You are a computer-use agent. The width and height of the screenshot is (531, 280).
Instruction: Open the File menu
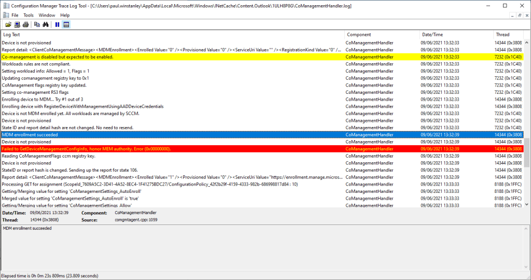tap(15, 15)
